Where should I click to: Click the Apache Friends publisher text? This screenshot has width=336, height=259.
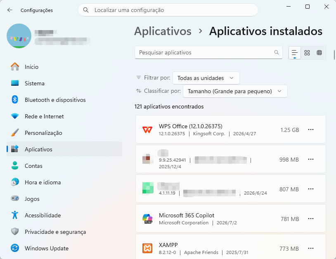[201, 252]
